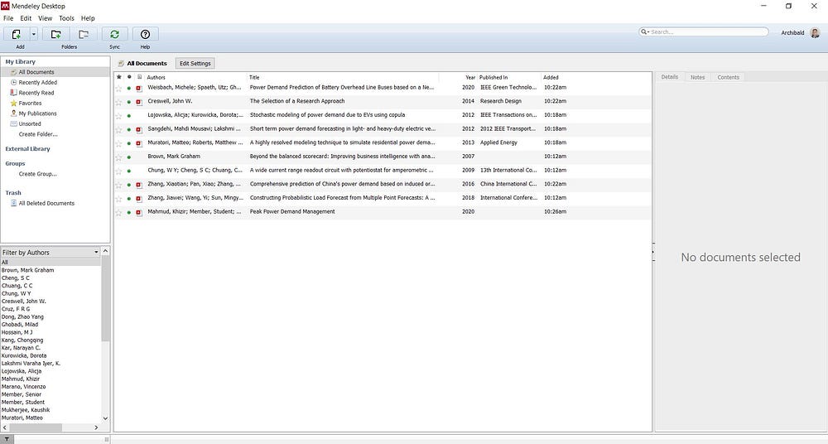This screenshot has height=444, width=828.
Task: Open the Help toolbar icon
Action: (145, 34)
